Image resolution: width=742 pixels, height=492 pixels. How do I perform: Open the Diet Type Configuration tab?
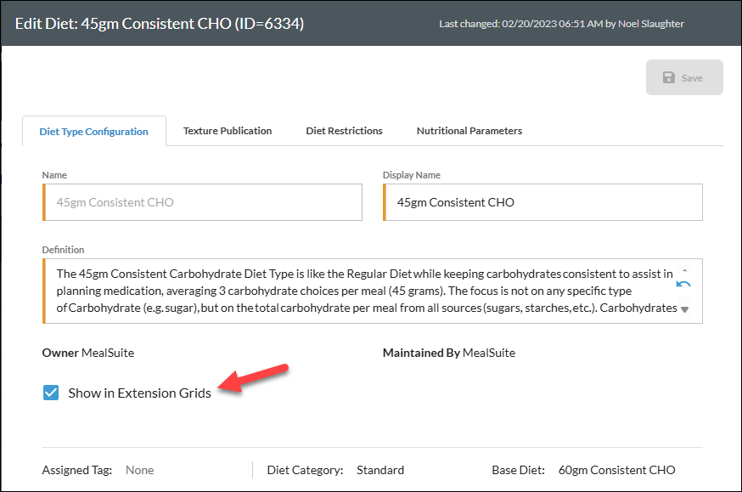tap(93, 131)
